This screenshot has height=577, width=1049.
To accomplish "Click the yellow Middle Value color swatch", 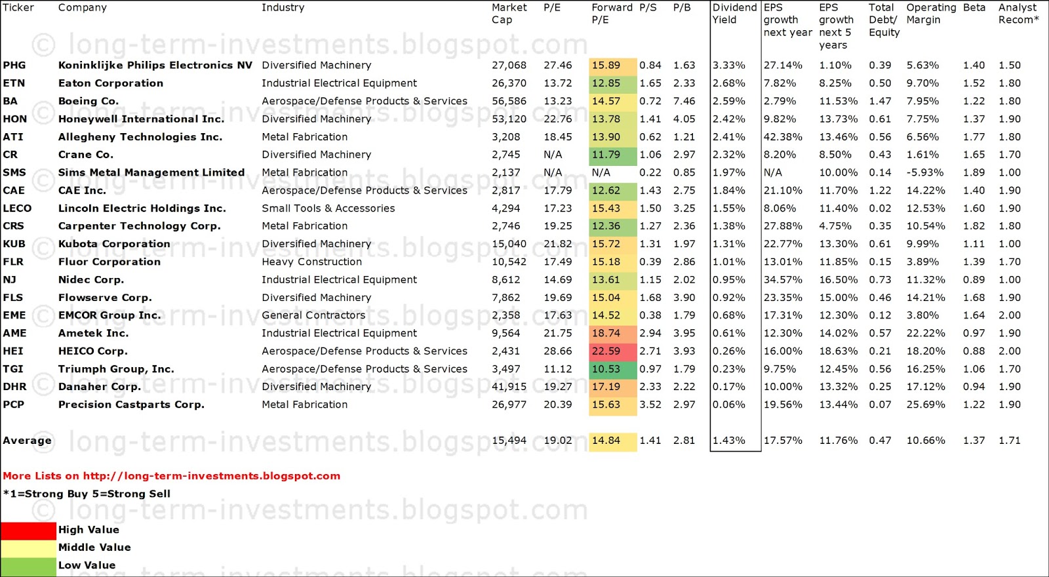I will click(x=28, y=548).
